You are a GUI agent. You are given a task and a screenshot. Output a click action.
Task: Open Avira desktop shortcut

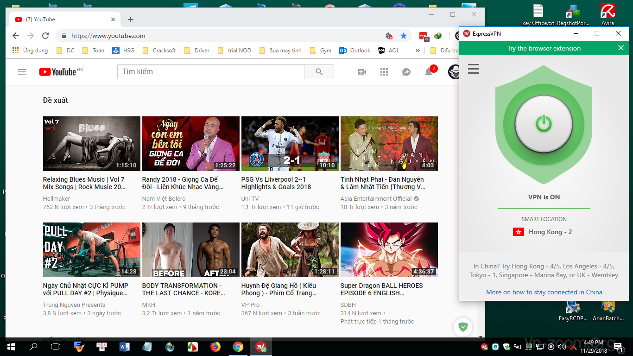point(608,14)
